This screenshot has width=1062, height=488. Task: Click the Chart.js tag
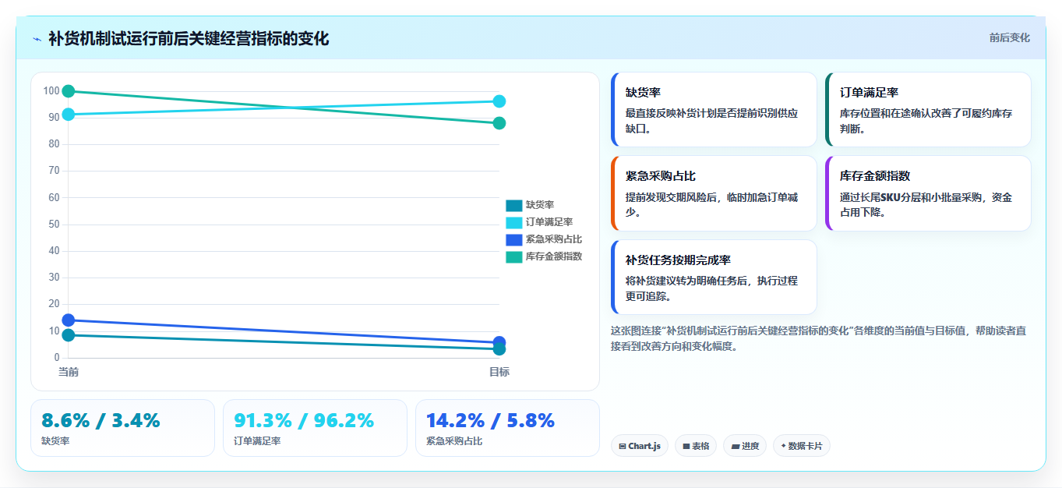point(640,446)
